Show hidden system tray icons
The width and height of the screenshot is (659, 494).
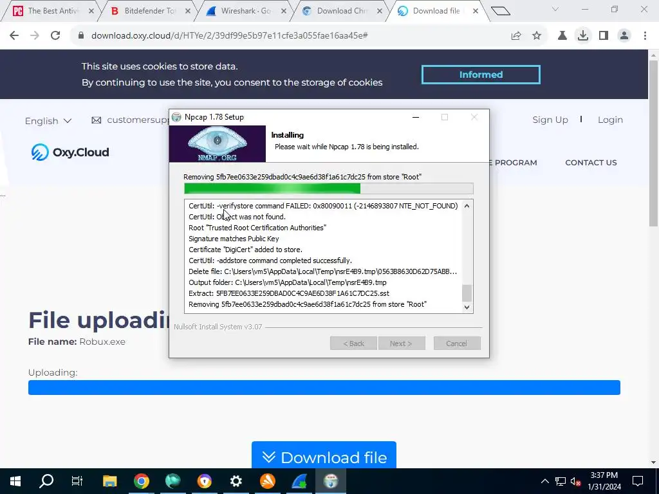coord(544,481)
